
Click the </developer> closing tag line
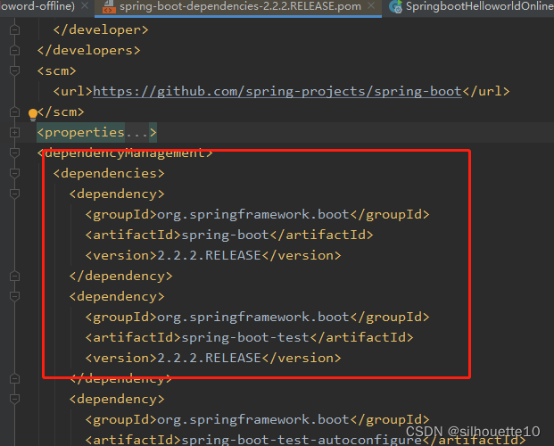pyautogui.click(x=101, y=30)
